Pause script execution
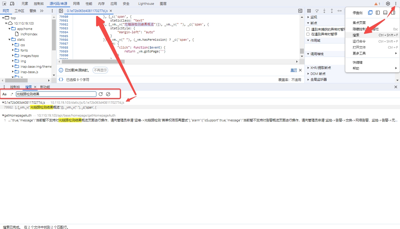The image size is (400, 229). coord(309,11)
